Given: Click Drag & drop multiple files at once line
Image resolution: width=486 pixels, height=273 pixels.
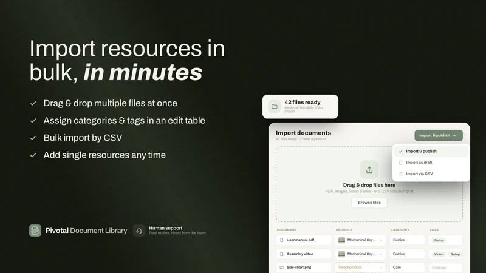Looking at the screenshot, I should click(x=110, y=103).
